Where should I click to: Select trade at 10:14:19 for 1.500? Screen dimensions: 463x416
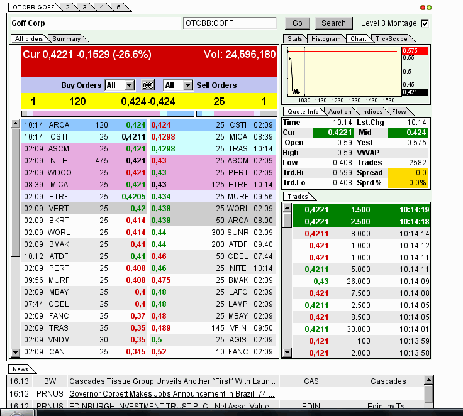[361, 210]
